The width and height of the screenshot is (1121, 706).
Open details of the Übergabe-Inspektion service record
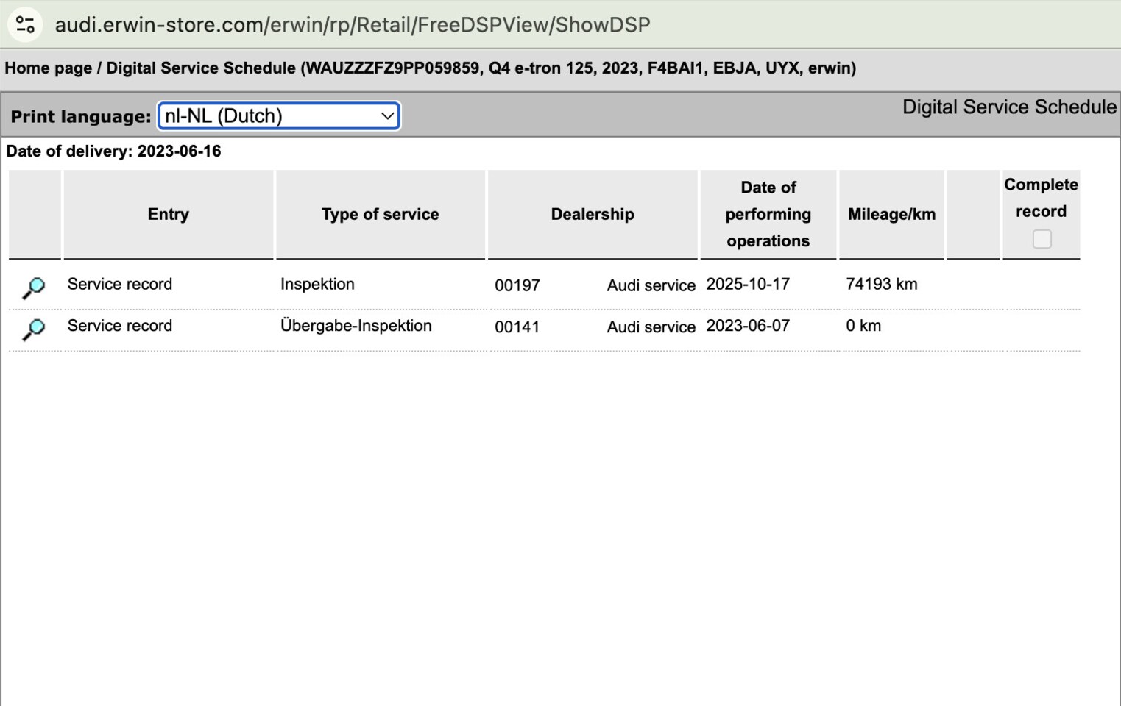[34, 329]
